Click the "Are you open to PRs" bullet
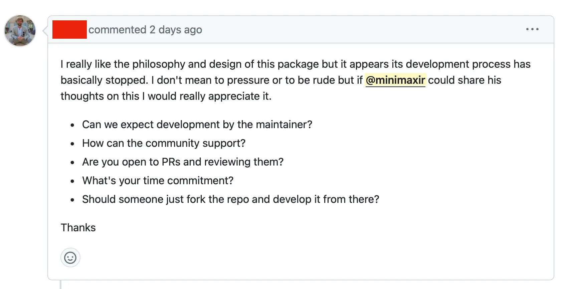Viewport: 561px width, 289px height. pos(183,162)
